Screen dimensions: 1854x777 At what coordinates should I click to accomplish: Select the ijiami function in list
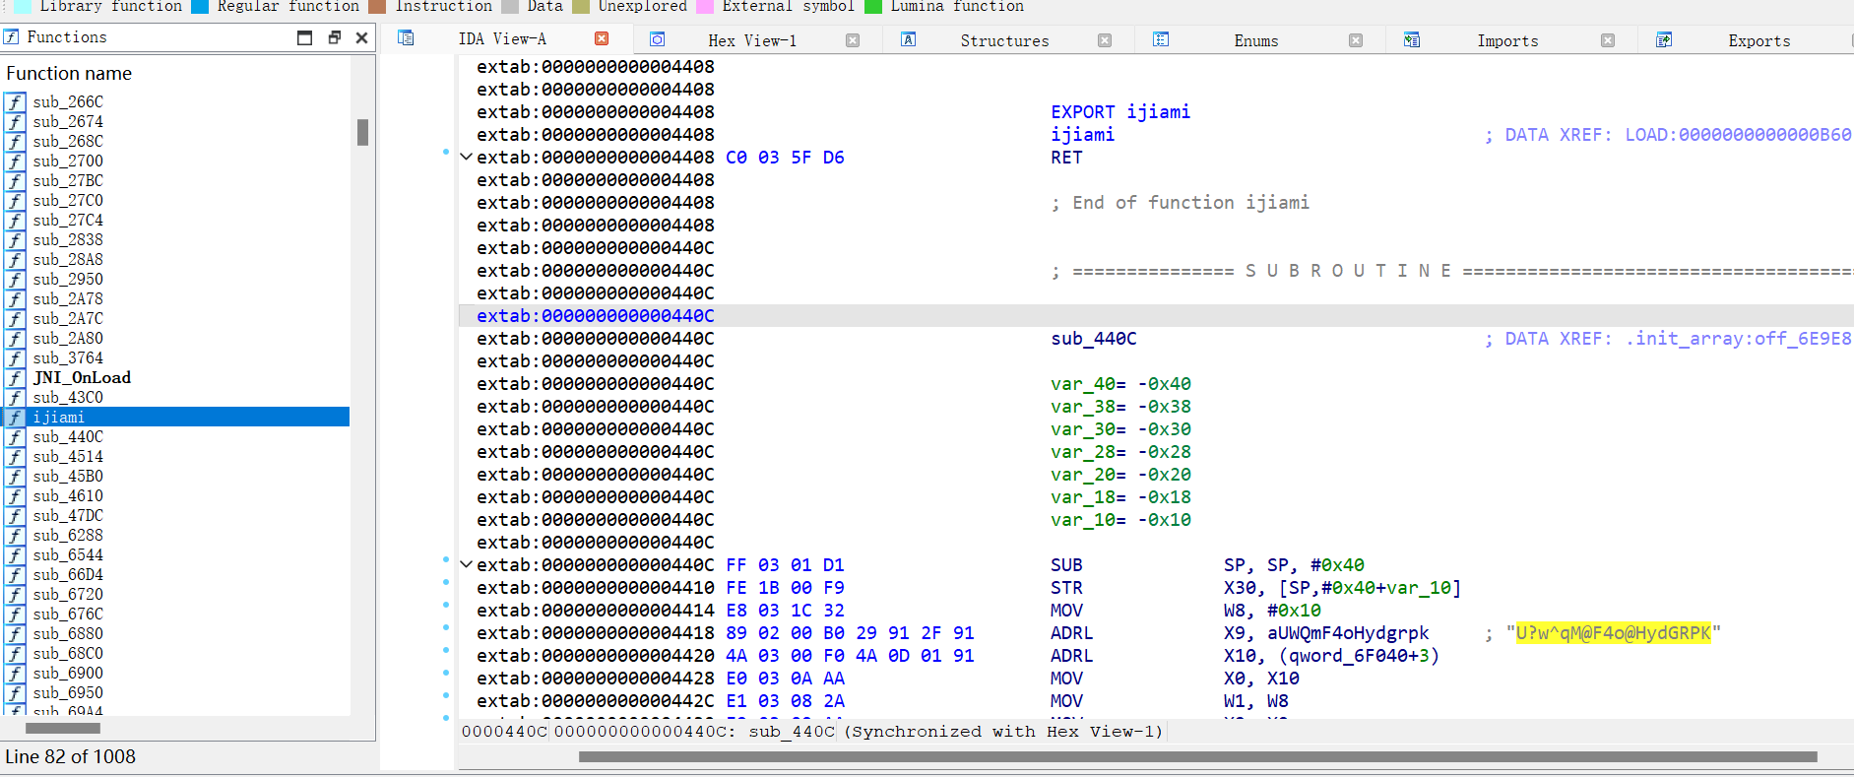pos(175,418)
